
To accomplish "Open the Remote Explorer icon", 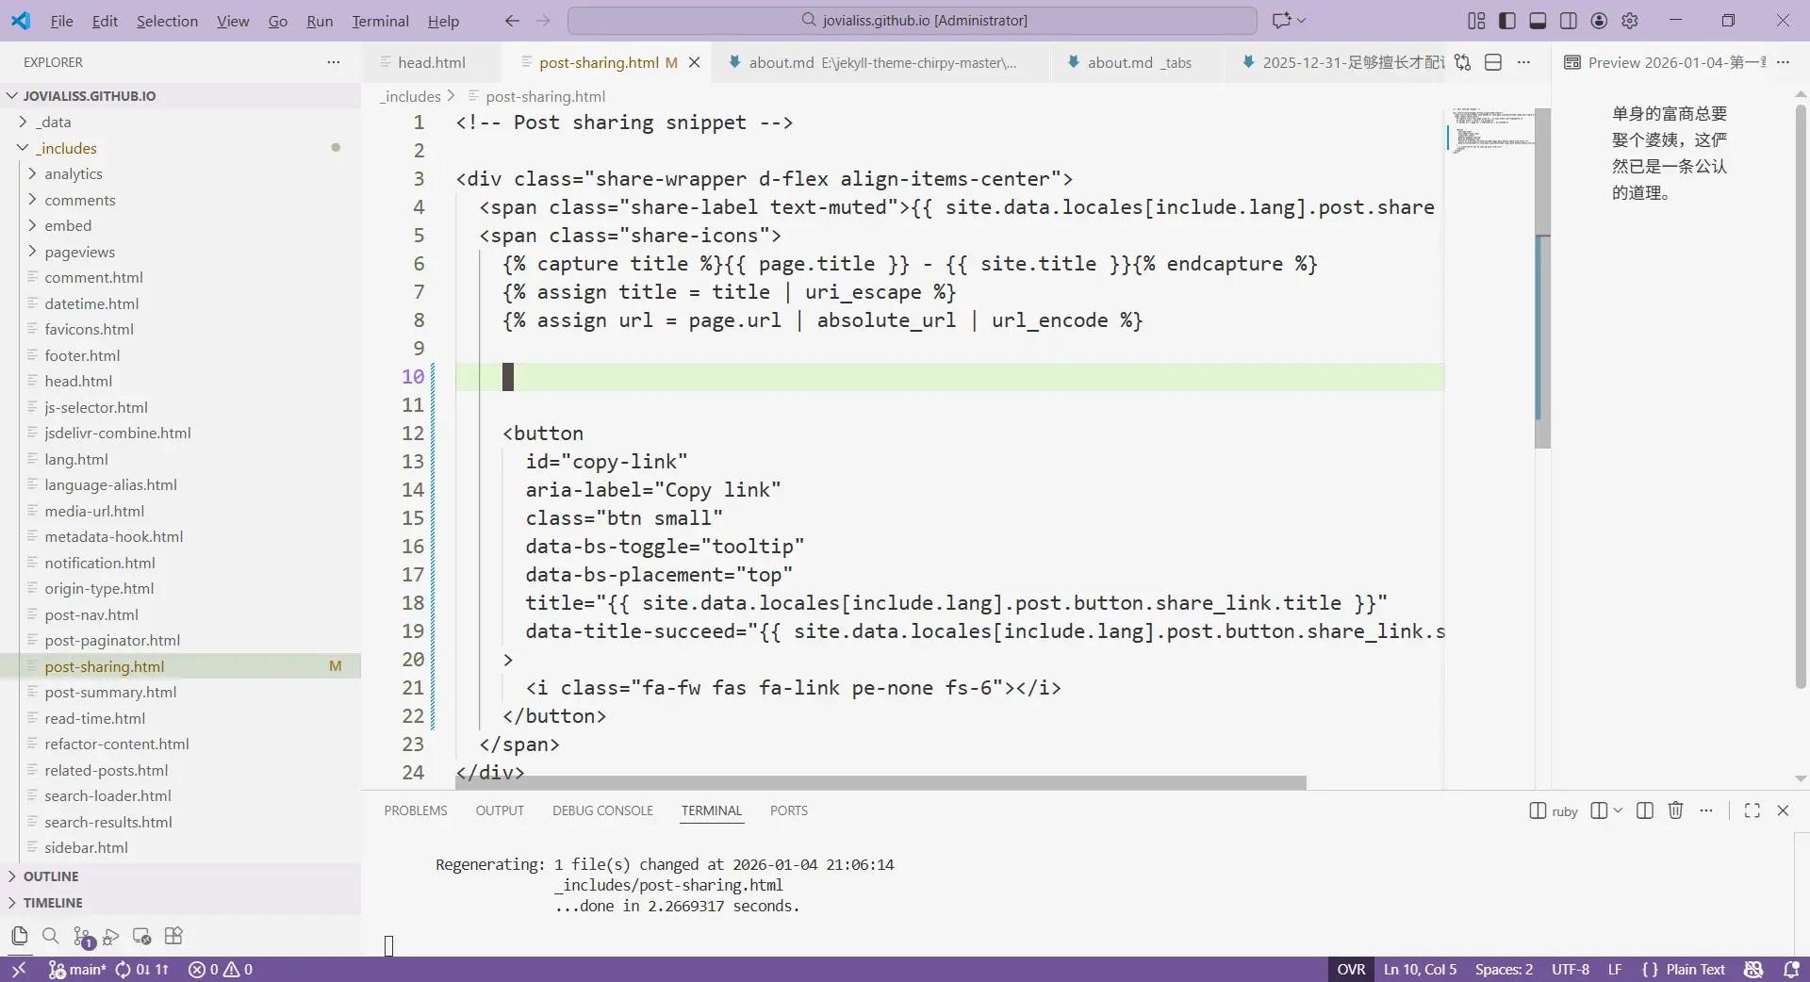I will click(x=142, y=937).
